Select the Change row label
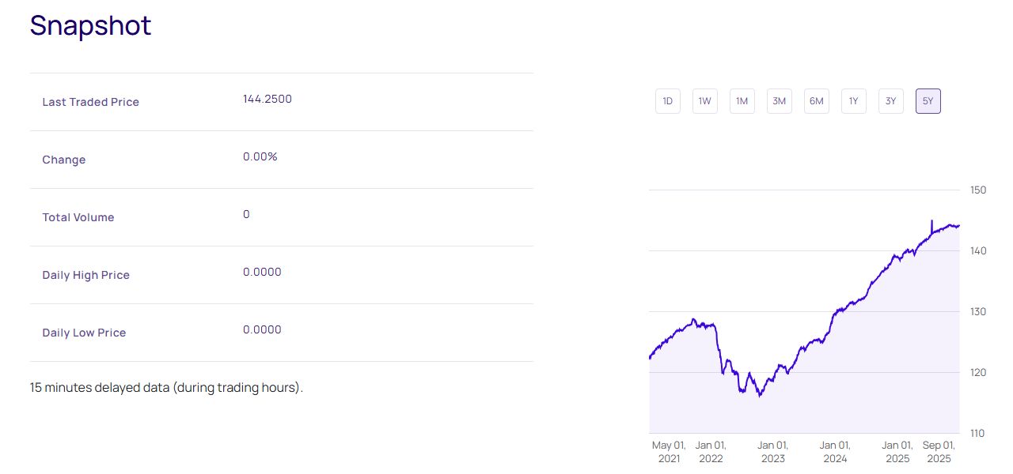1013x474 pixels. pos(63,160)
